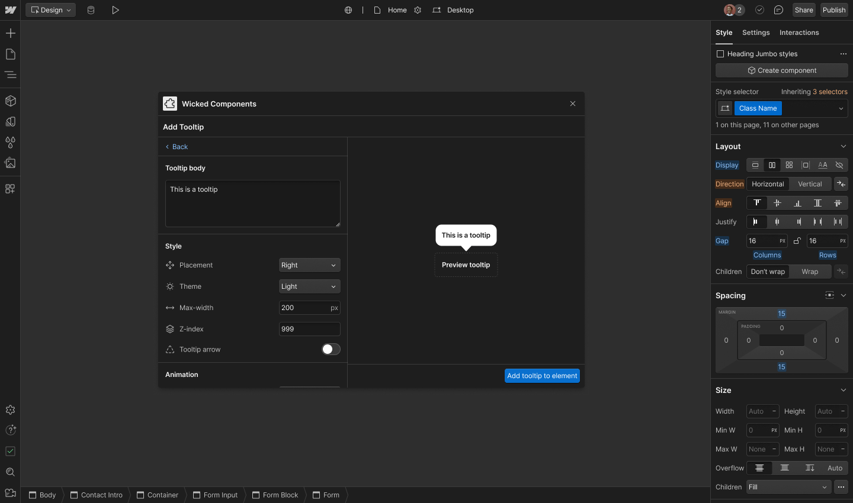Open the Webflow logo menu
The width and height of the screenshot is (853, 503).
10,10
